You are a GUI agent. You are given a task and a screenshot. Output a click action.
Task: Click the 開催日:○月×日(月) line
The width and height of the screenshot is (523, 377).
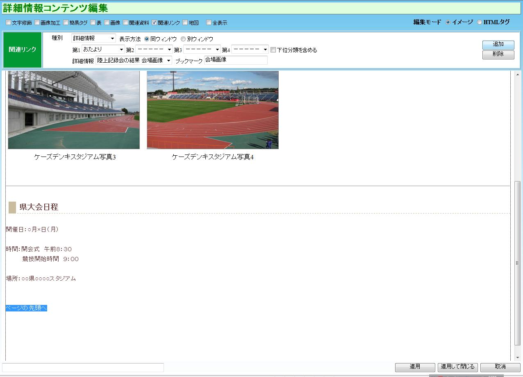point(32,229)
